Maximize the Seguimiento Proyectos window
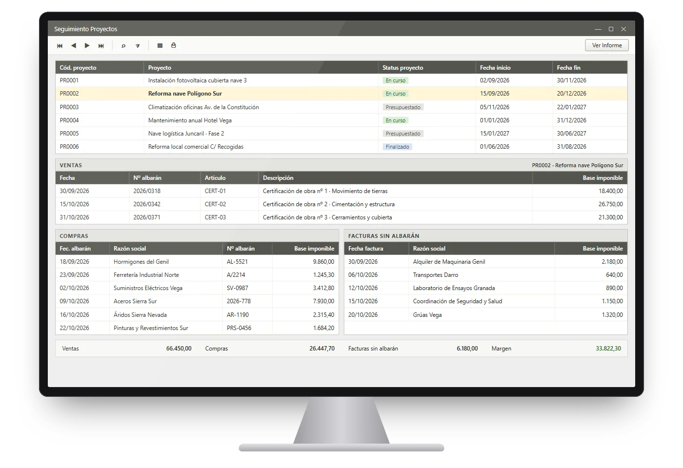 611,29
